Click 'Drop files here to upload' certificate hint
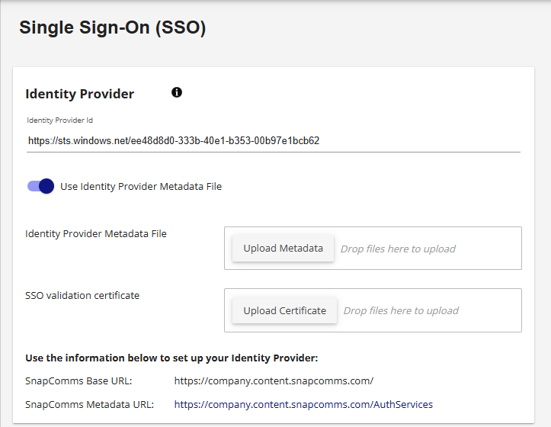Viewport: 551px width, 427px height. pos(401,310)
